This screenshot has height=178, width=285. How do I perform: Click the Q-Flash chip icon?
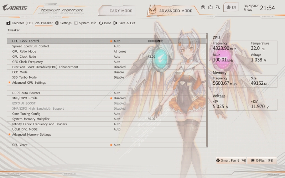coord(253,161)
